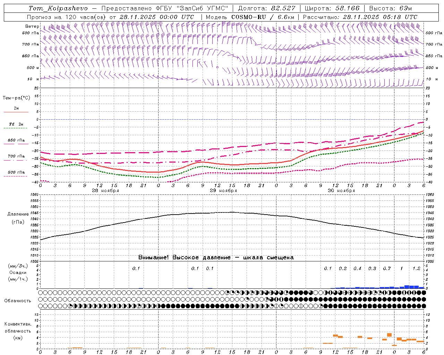
Task: Click the 850 гПа temperature legend line
Action: pos(16,144)
